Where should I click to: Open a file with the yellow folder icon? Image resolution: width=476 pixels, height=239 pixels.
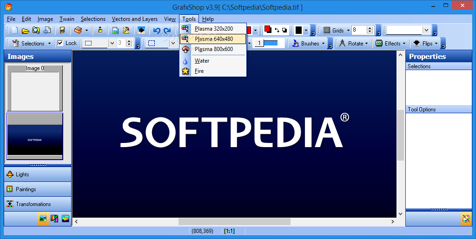pos(26,30)
